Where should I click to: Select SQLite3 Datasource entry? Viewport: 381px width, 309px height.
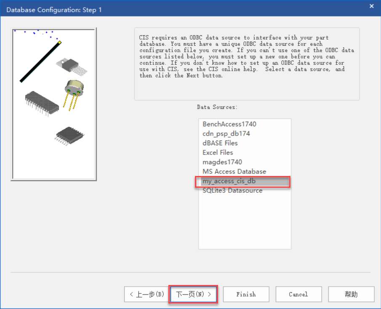[x=232, y=190]
